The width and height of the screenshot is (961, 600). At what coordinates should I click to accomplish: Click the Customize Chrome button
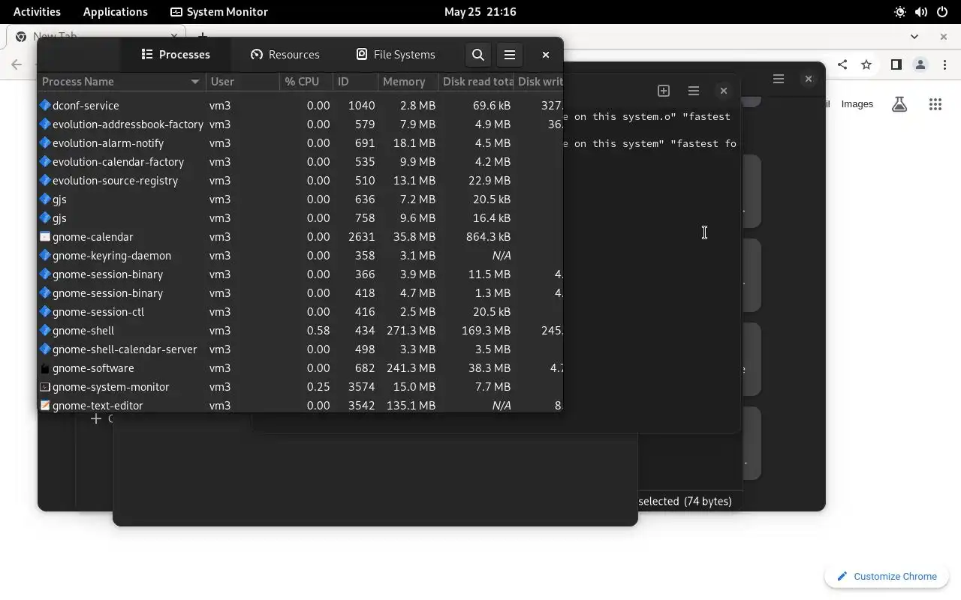pos(887,576)
